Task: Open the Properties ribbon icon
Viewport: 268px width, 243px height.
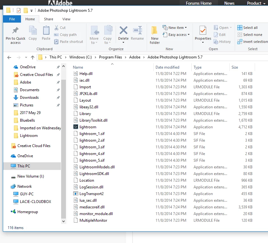Action: [x=203, y=30]
